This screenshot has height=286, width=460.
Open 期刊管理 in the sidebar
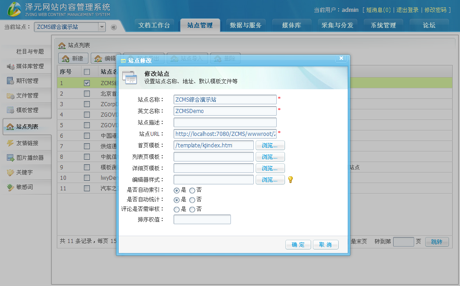[x=27, y=81]
